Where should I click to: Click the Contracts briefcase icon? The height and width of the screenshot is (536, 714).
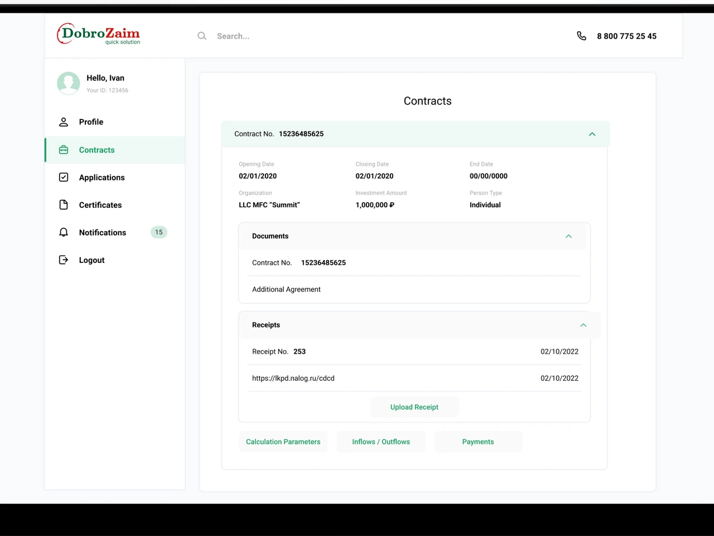(64, 150)
